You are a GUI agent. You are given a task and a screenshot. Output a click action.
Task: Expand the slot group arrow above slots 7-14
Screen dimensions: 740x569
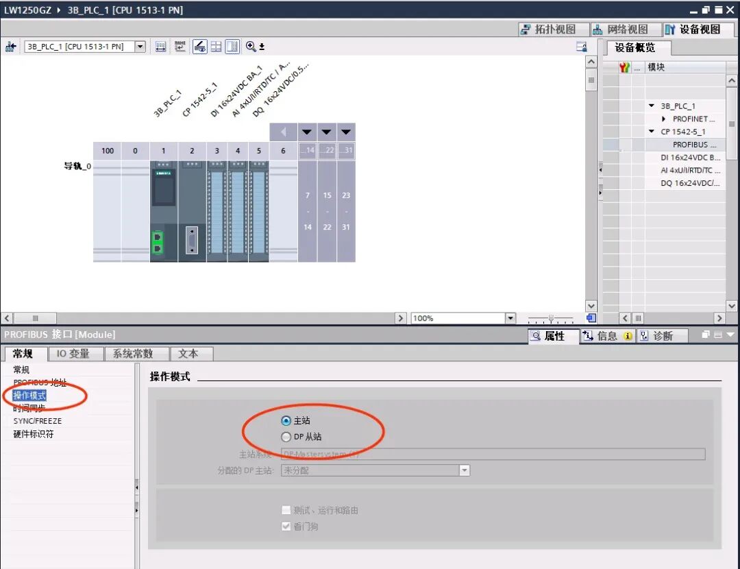(307, 132)
